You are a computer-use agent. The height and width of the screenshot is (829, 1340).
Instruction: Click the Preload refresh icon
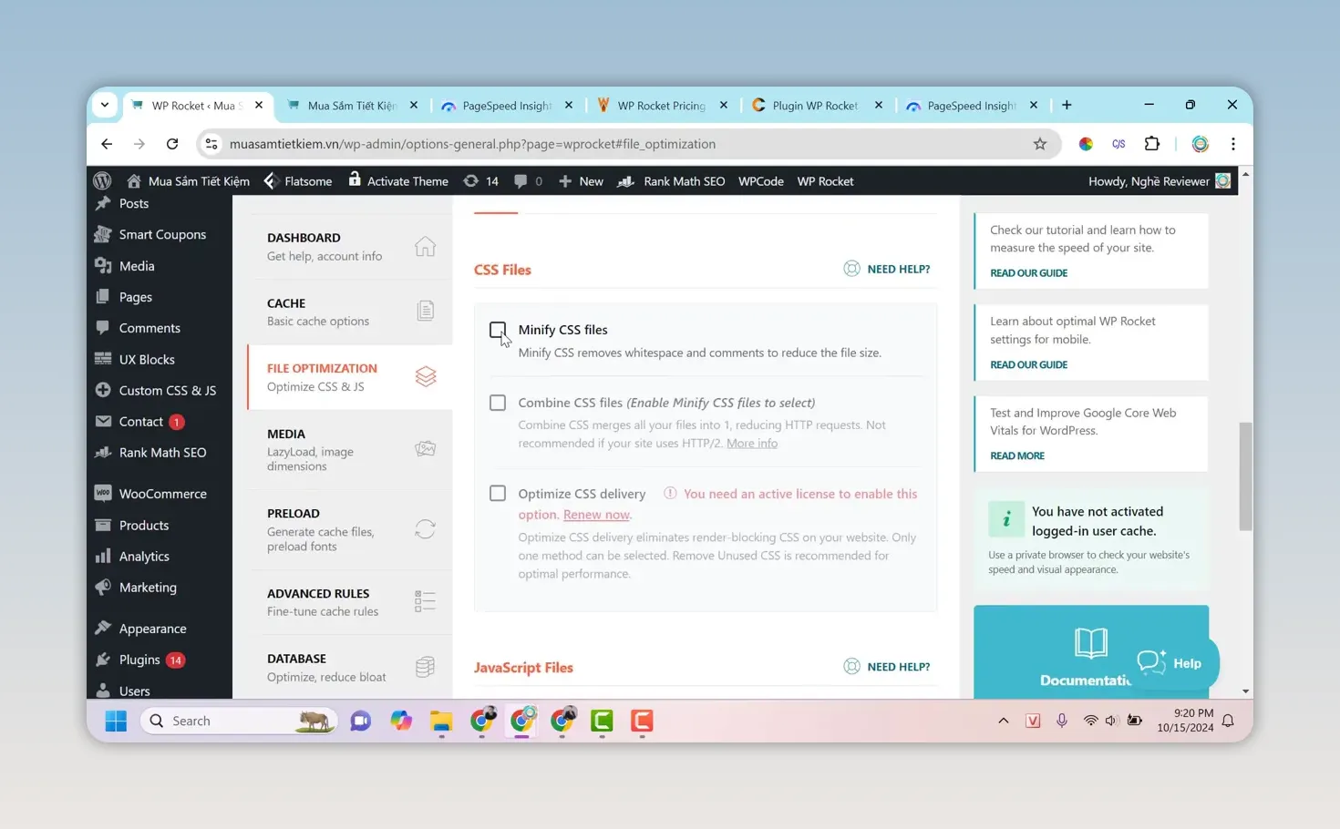[425, 529]
